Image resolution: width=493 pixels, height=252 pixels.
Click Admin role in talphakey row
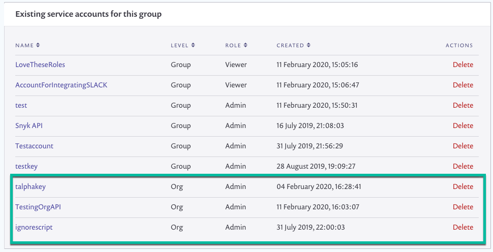coord(236,187)
